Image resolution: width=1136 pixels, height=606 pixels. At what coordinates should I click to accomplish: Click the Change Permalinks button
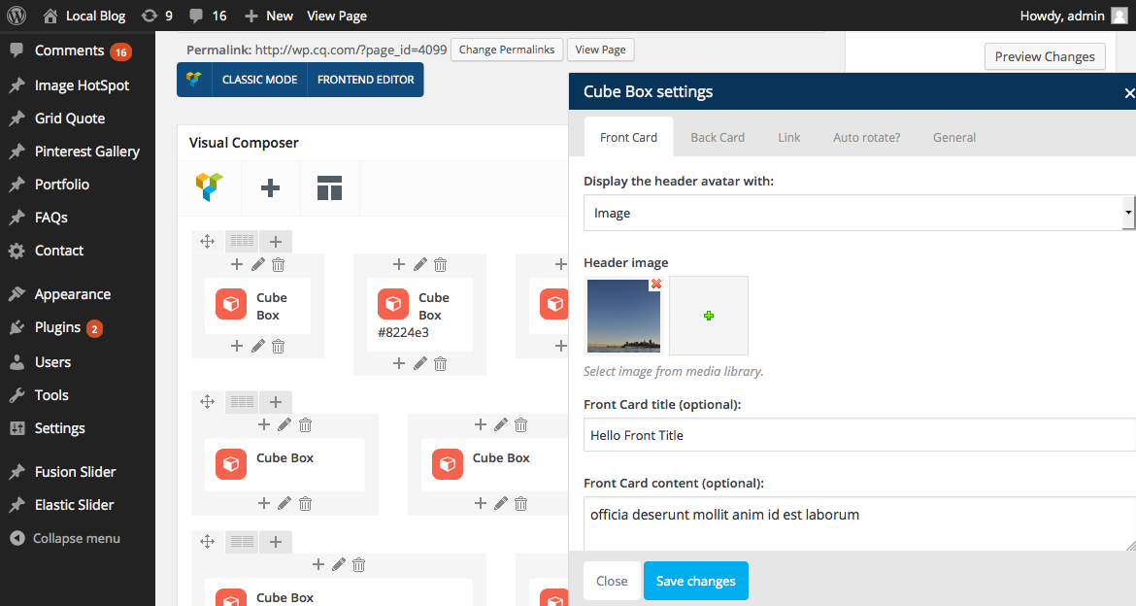click(x=507, y=50)
